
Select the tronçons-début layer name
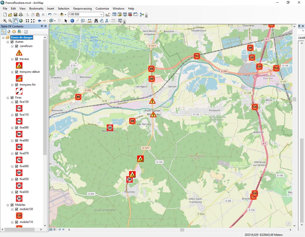[x=29, y=72]
